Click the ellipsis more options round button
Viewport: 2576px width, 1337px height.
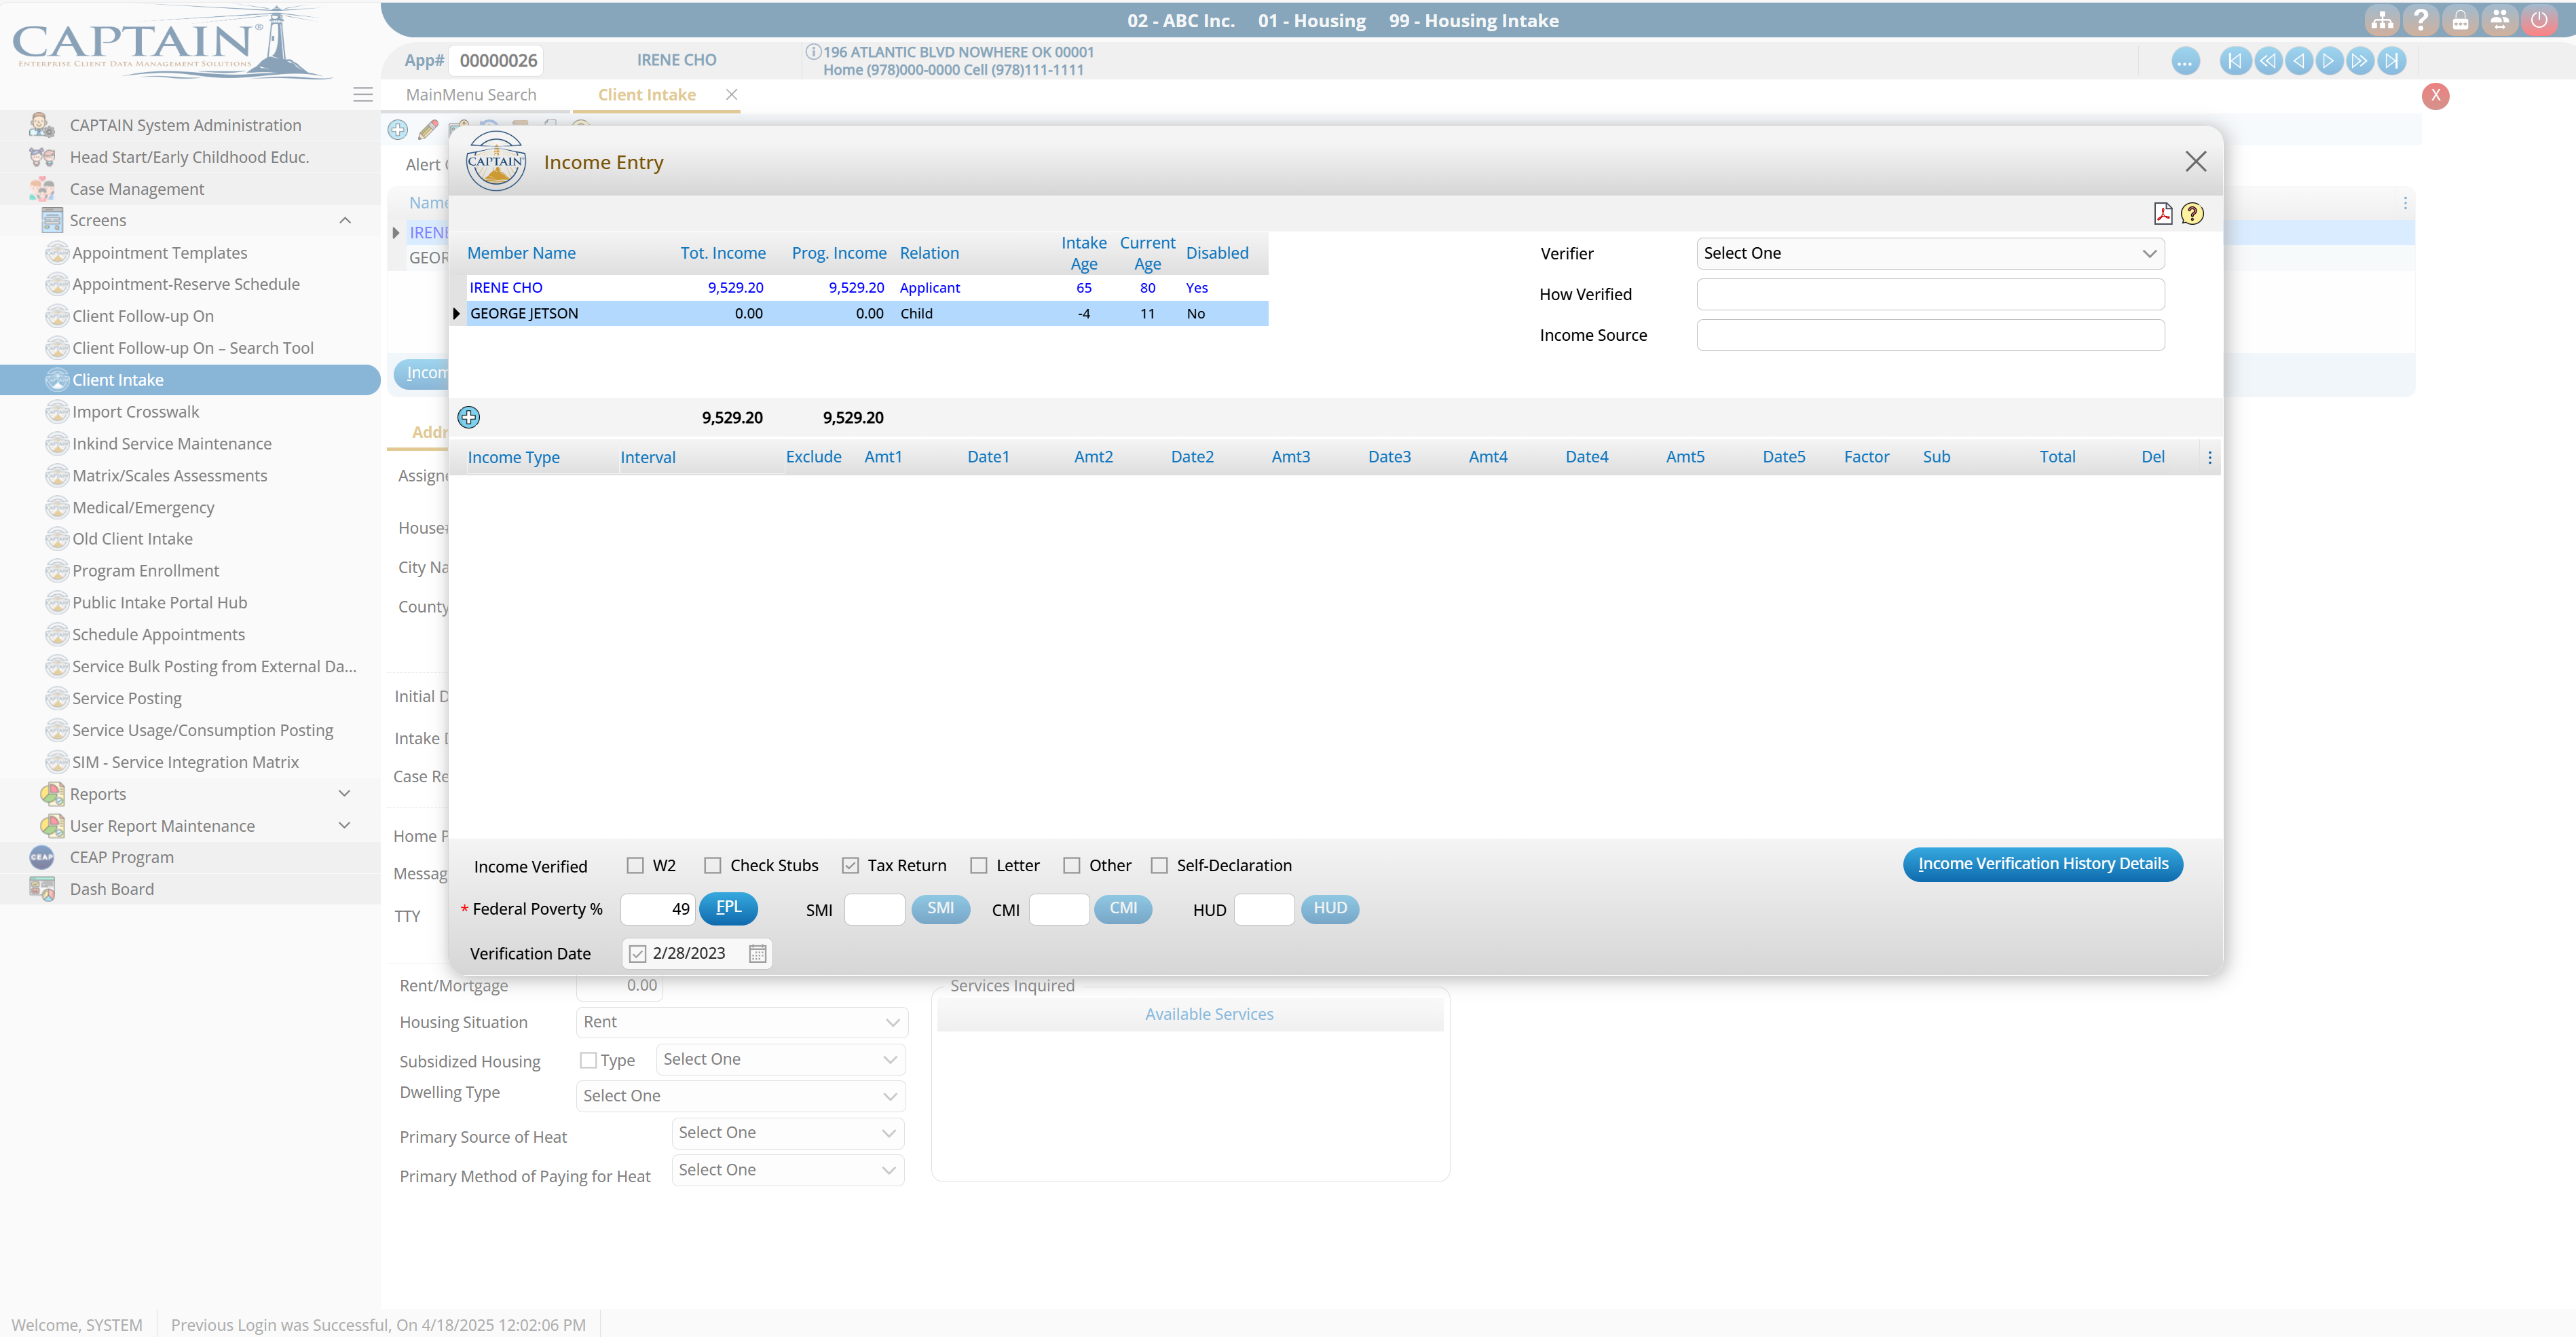pos(2185,61)
